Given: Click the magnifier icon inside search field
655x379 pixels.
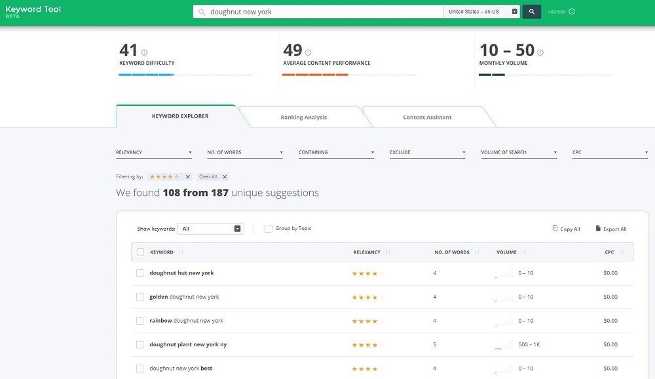Looking at the screenshot, I should (202, 12).
